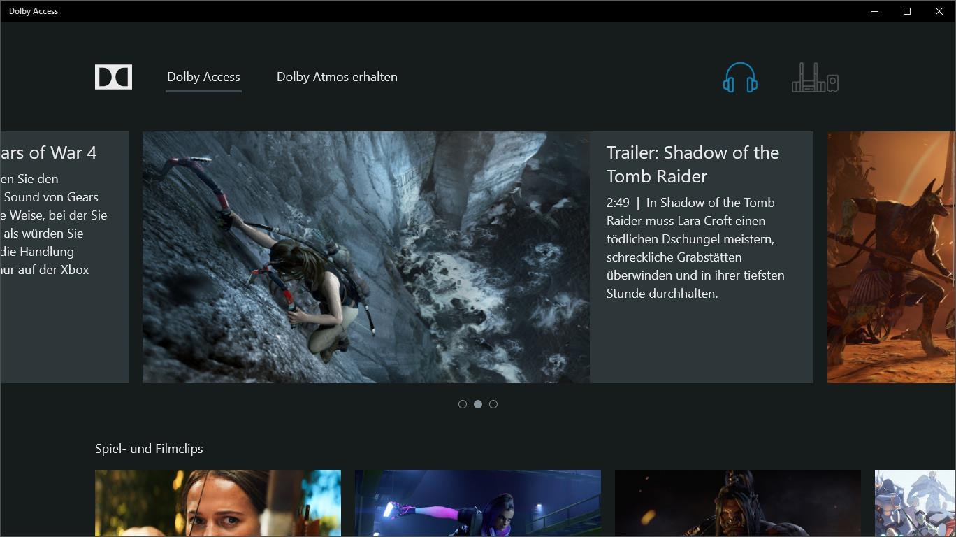The height and width of the screenshot is (537, 956).
Task: Switch to Dolby Atmos erhalten tab
Action: 337,77
